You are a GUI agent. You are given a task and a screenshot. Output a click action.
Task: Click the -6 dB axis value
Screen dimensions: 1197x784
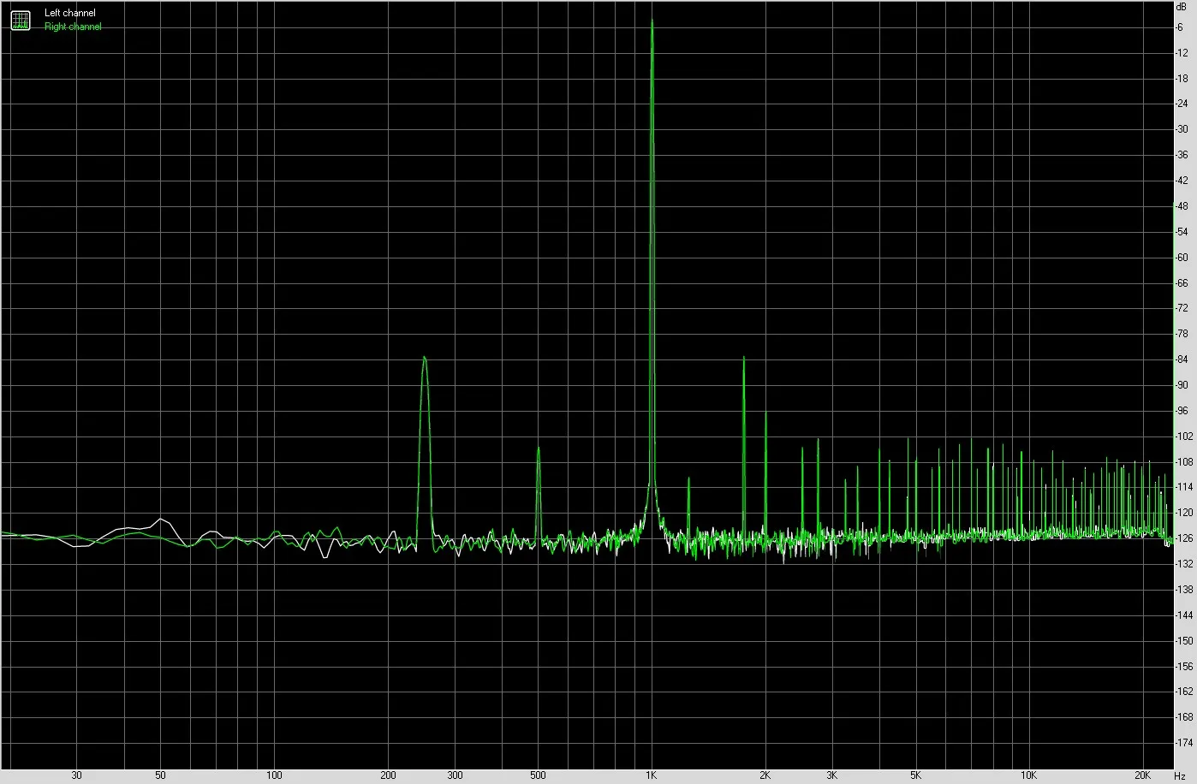click(1180, 27)
